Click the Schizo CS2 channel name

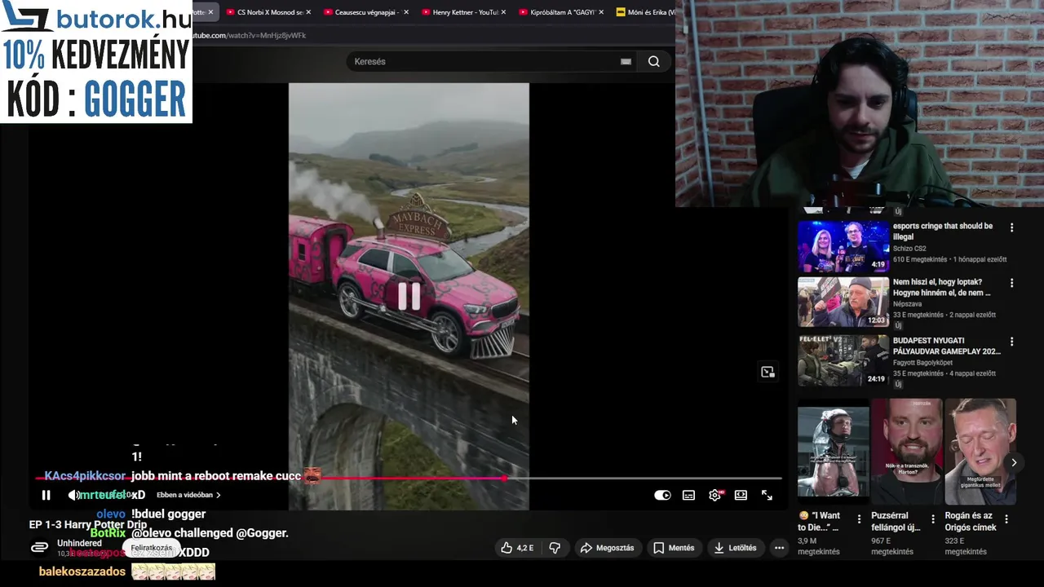[x=909, y=249]
